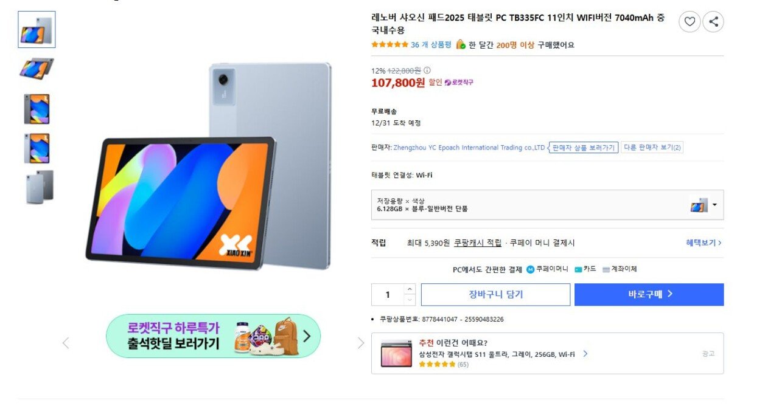Image resolution: width=779 pixels, height=406 pixels.
Task: Select the 계좌이체 payment icon
Action: (x=606, y=269)
